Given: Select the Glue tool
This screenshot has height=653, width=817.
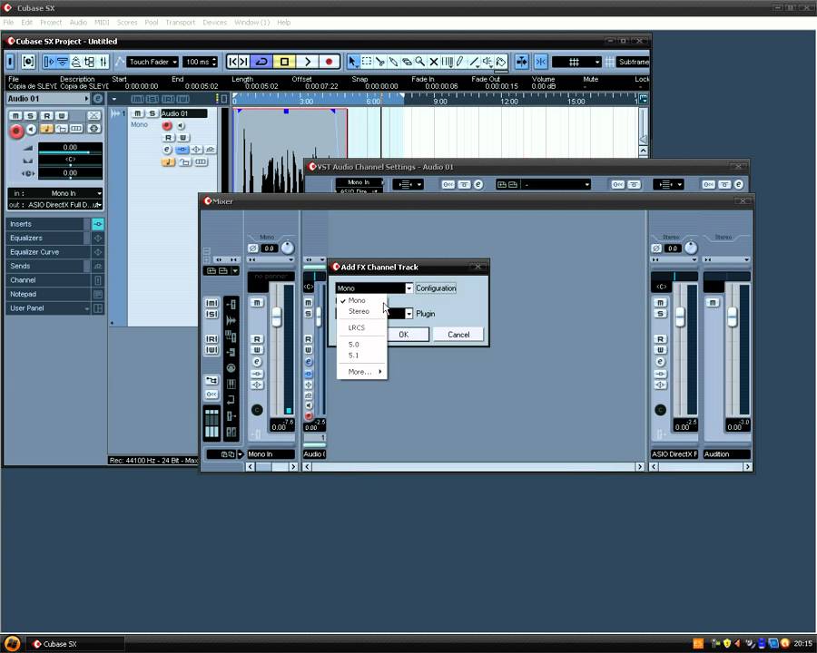Looking at the screenshot, I should 393,62.
